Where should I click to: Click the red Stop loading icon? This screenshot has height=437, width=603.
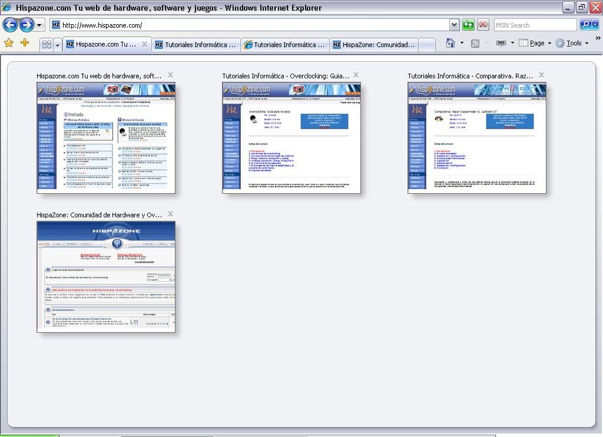(483, 25)
